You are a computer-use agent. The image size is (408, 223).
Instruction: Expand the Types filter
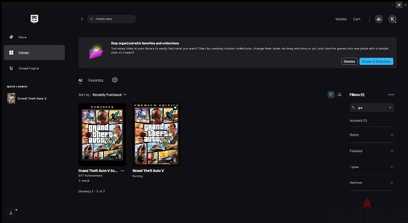click(x=372, y=167)
